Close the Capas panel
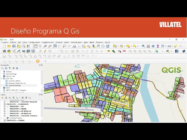Screen dimensions: 187x140 (x=42, y=94)
